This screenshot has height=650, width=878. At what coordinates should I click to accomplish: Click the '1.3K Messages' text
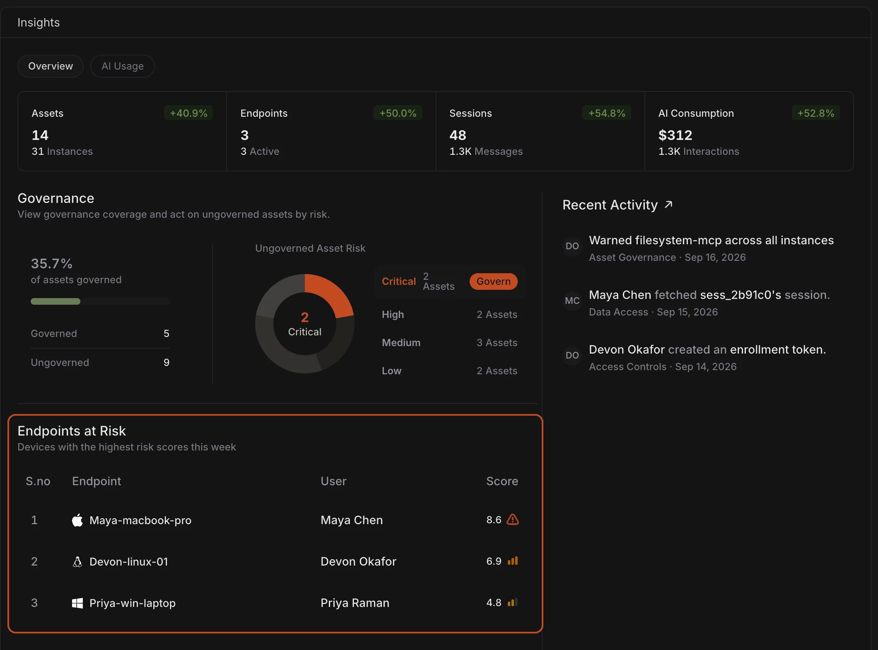486,152
